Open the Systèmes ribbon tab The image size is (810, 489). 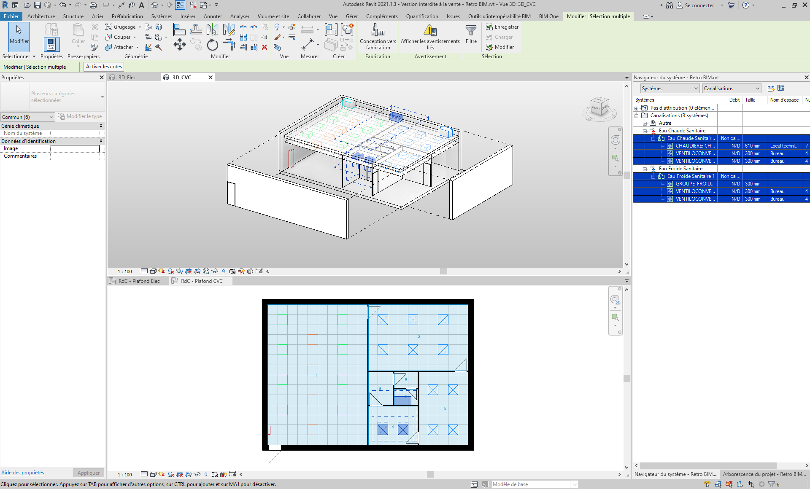[162, 16]
